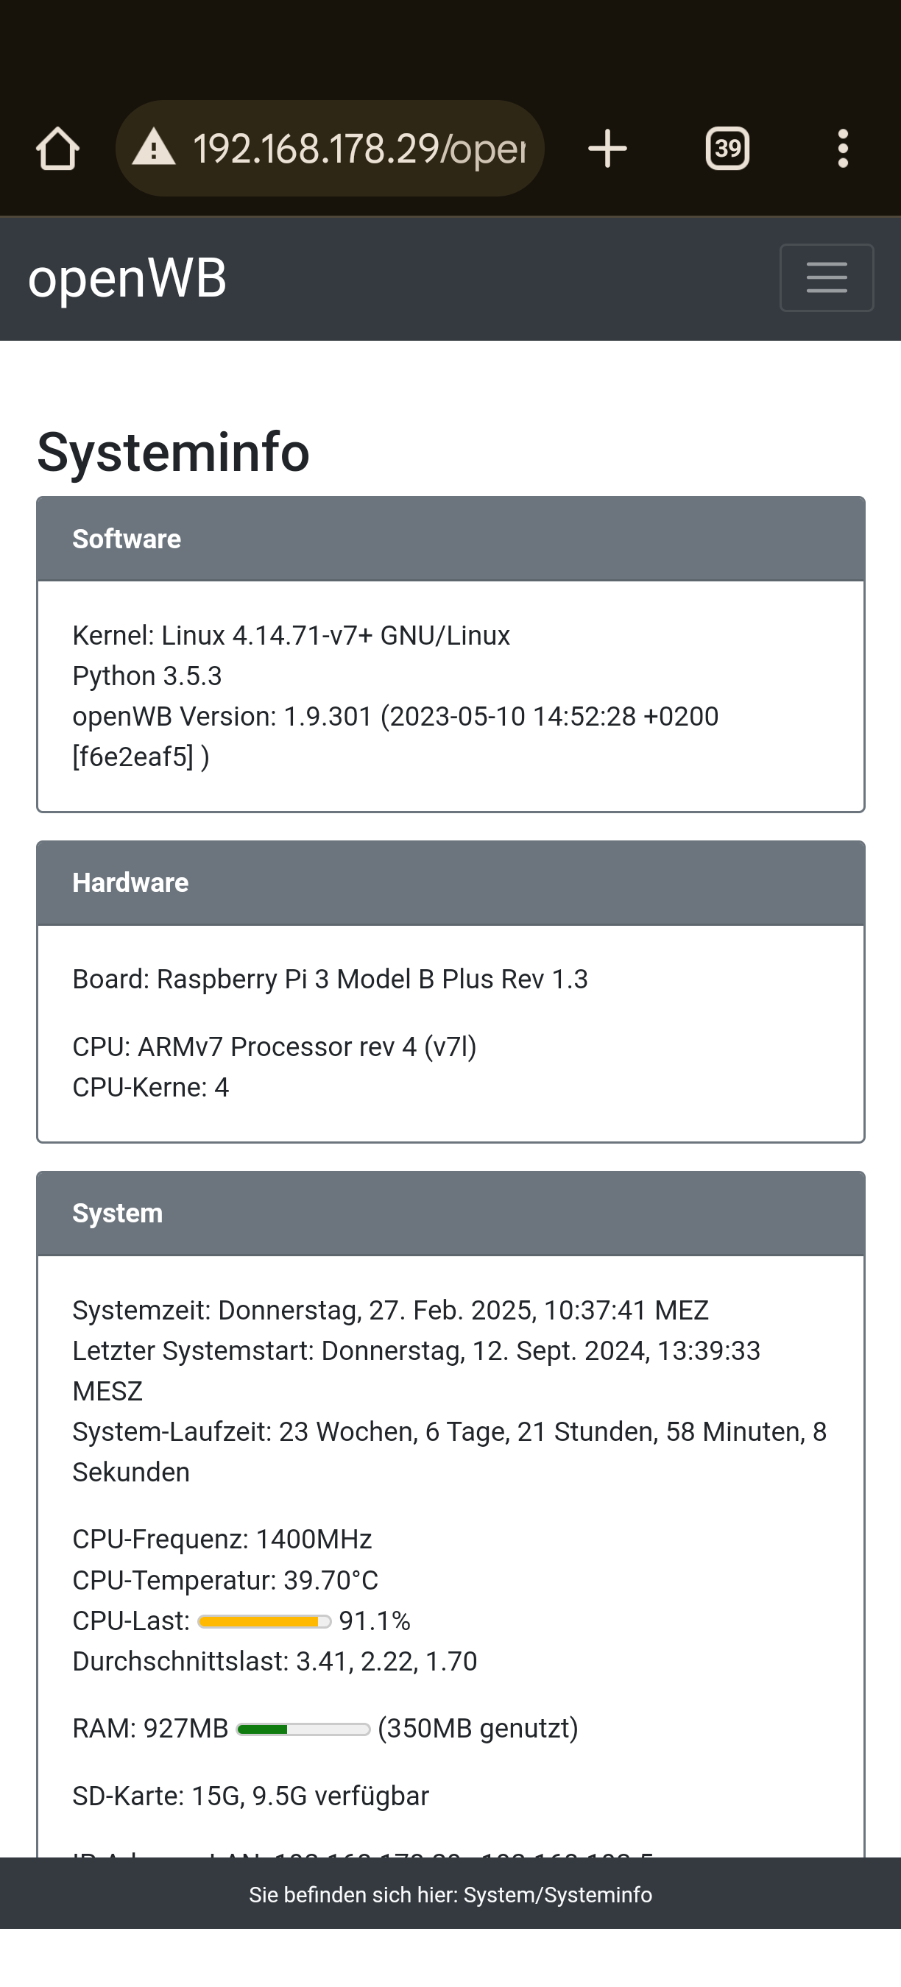Open the tab switcher showing 39 tabs
The image size is (901, 1987).
pyautogui.click(x=727, y=148)
